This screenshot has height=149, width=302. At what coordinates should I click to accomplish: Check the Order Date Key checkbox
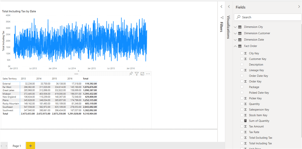[242, 76]
